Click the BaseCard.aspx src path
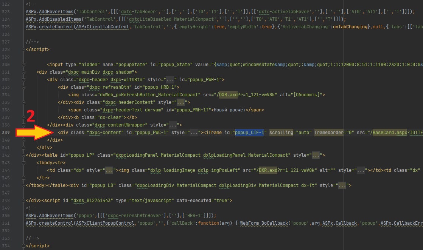 click(x=390, y=133)
